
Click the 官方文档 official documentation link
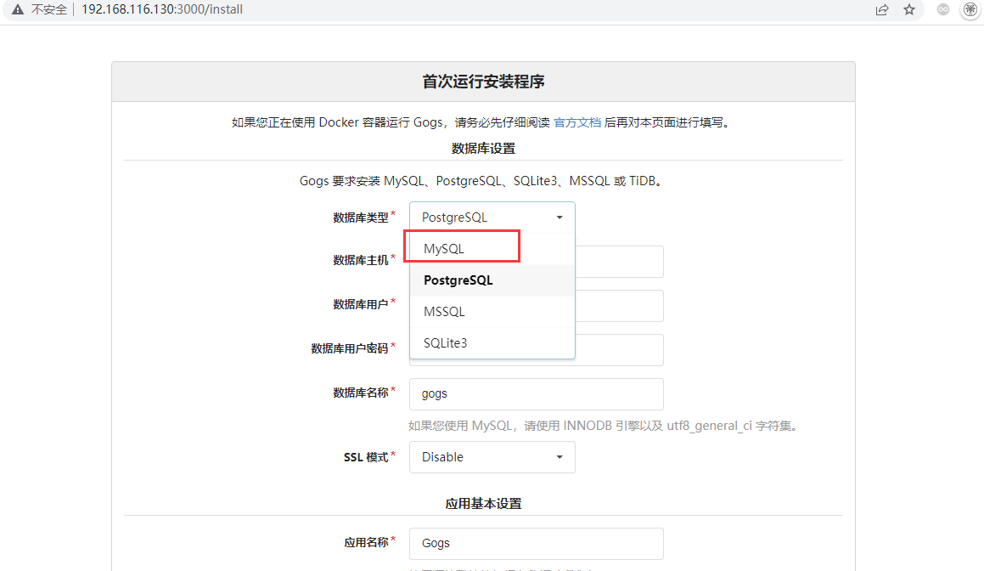point(577,122)
